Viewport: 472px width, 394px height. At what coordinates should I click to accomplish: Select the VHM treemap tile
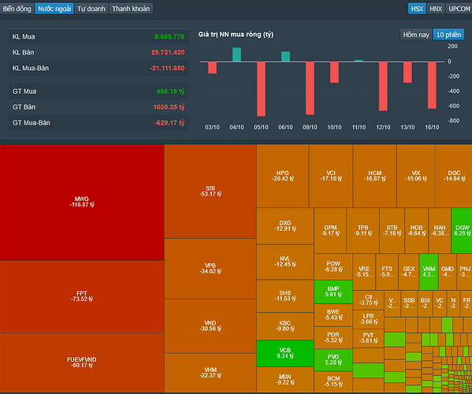210,373
